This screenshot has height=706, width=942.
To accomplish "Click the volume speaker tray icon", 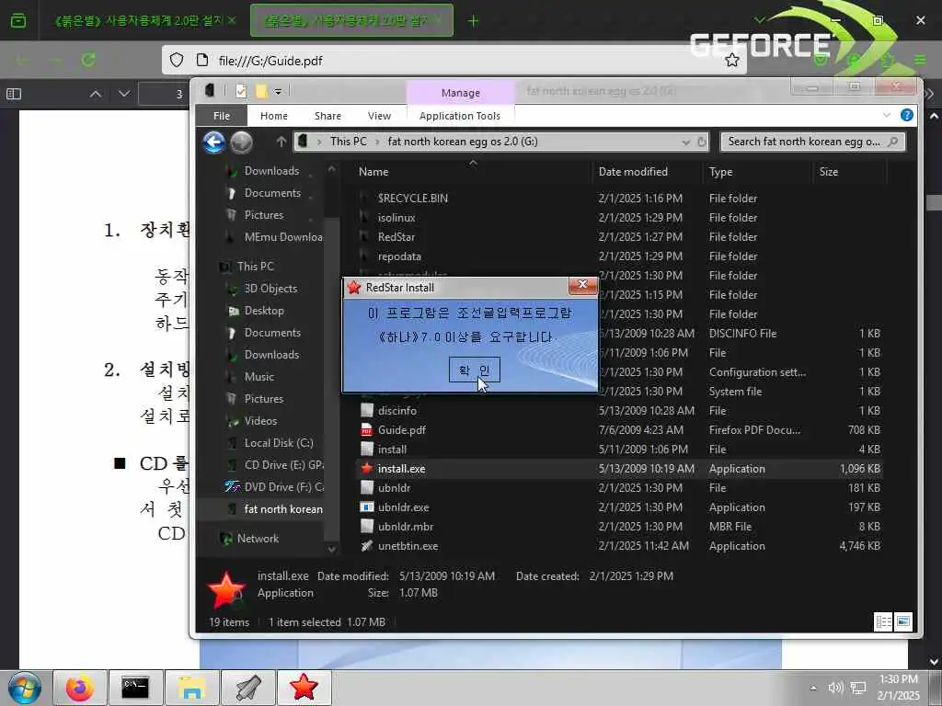I will coord(835,688).
